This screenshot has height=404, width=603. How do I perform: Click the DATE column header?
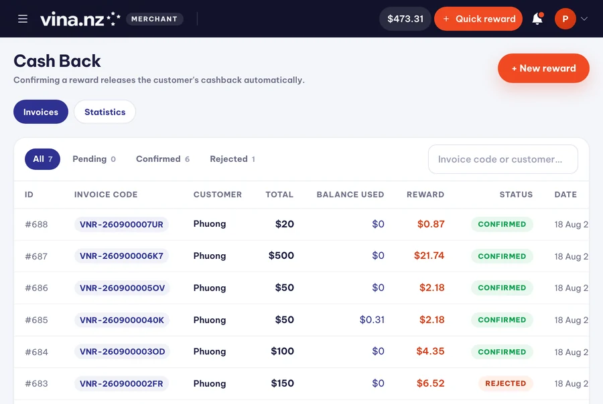pos(565,195)
